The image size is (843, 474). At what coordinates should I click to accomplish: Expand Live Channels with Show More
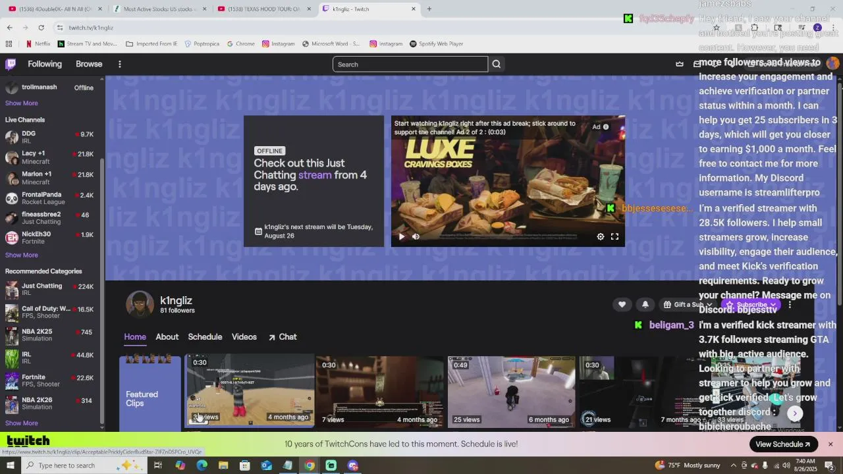[x=22, y=255]
